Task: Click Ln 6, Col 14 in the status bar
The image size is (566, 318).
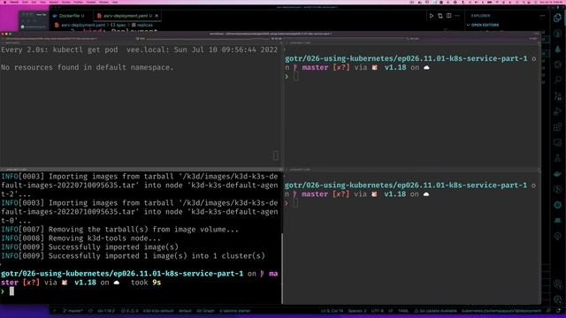Action: tap(333, 311)
